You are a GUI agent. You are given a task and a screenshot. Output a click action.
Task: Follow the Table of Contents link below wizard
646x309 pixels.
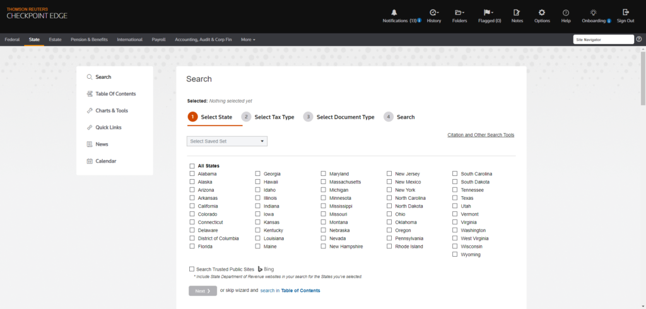[300, 291]
